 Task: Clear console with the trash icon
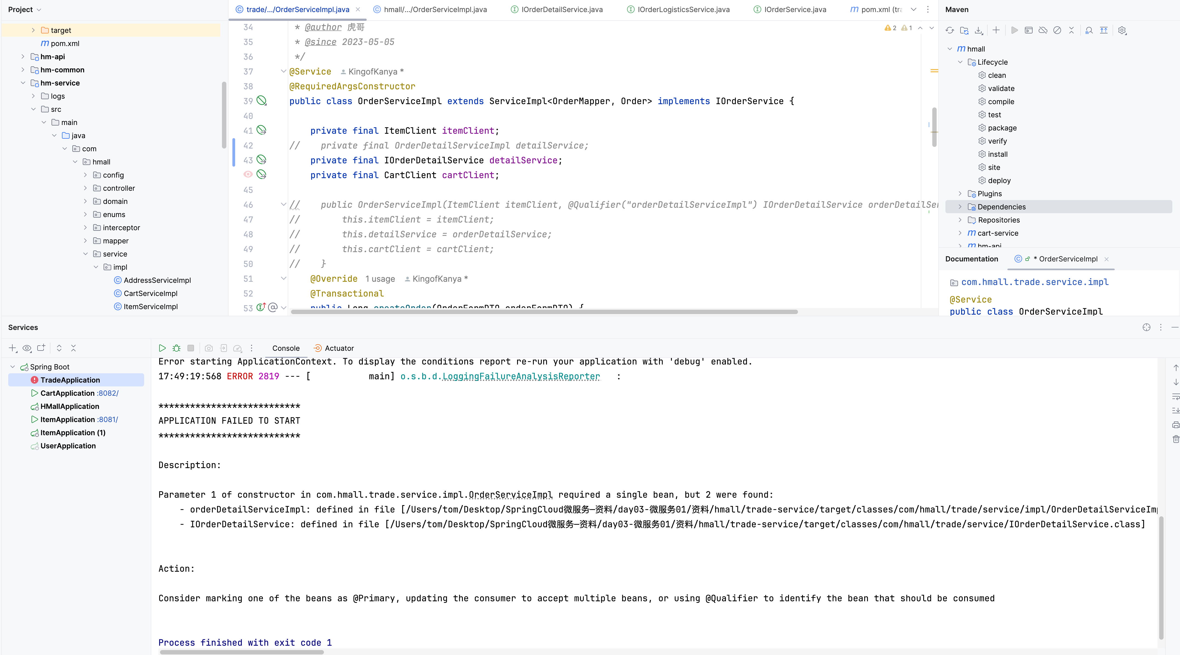point(1175,439)
